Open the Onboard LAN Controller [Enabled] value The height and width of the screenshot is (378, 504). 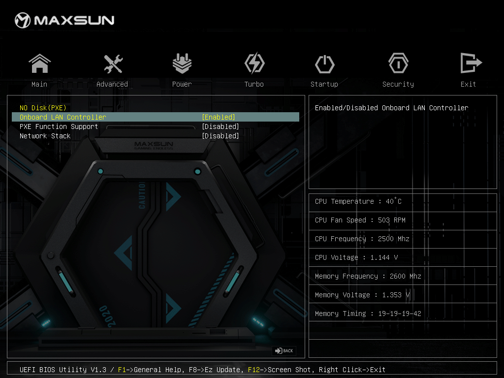point(219,117)
